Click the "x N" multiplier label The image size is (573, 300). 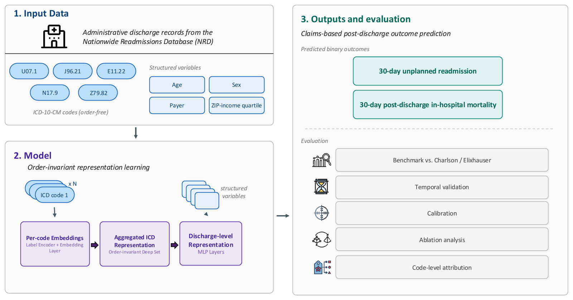tap(72, 184)
